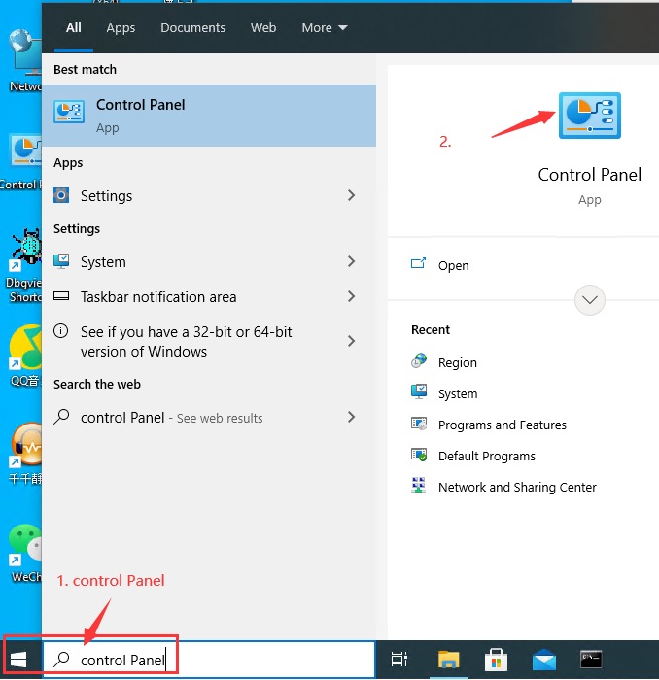Image resolution: width=659 pixels, height=680 pixels.
Task: Expand the Taskbar notification area chevron
Action: click(x=351, y=296)
